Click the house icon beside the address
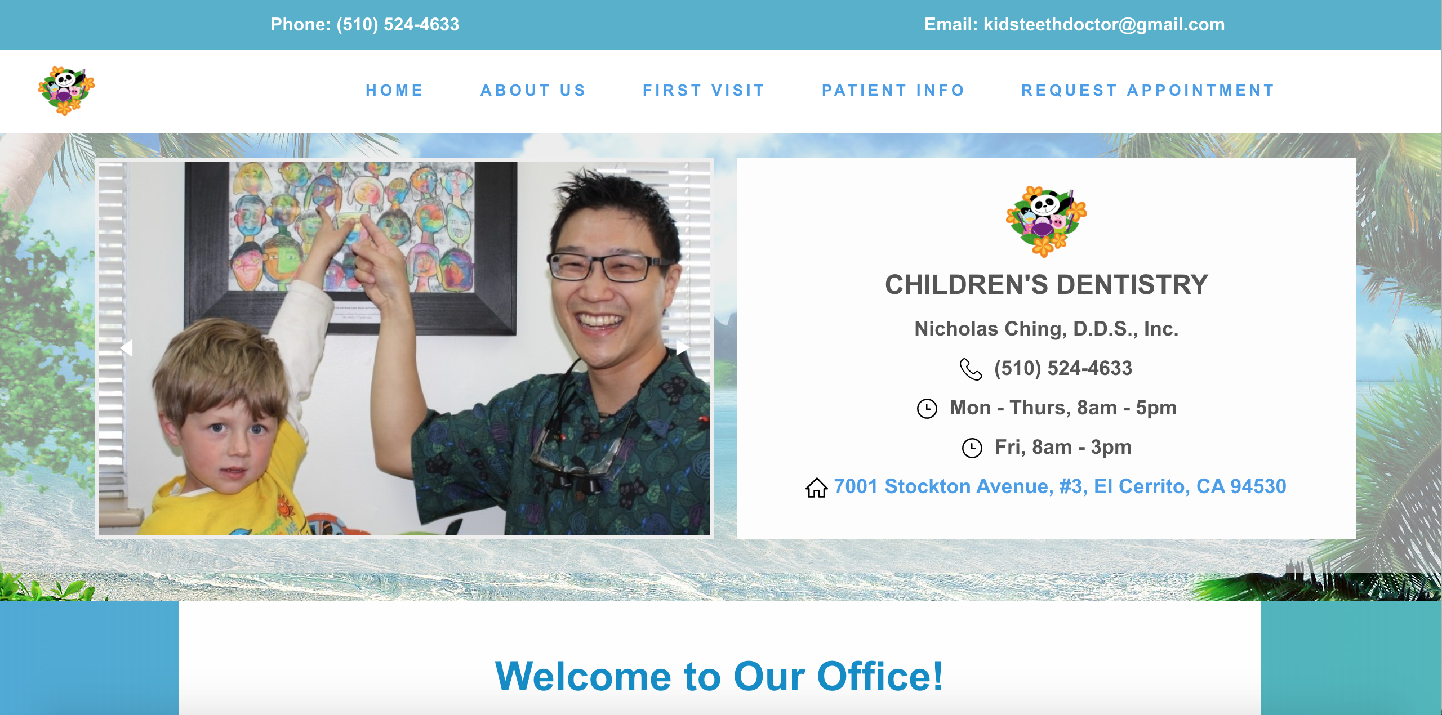 (816, 487)
